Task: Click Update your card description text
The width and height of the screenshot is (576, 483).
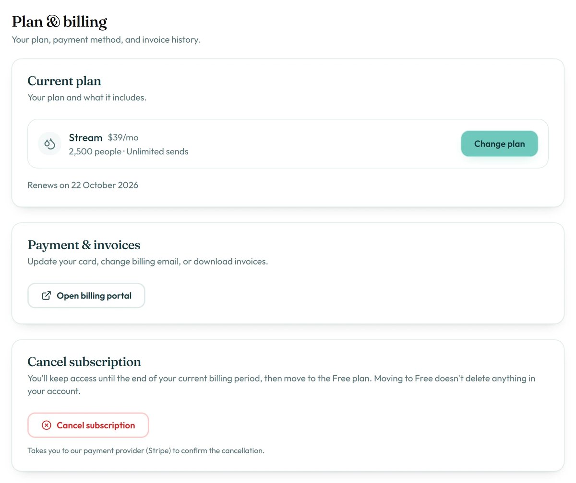Action: pos(148,262)
